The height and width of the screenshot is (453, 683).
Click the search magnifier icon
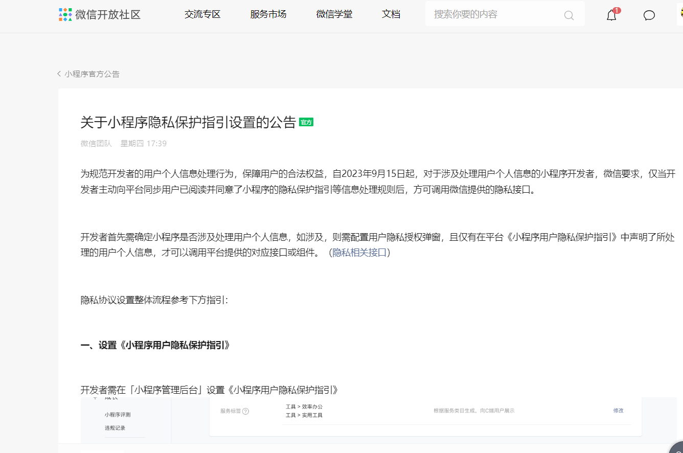tap(569, 15)
